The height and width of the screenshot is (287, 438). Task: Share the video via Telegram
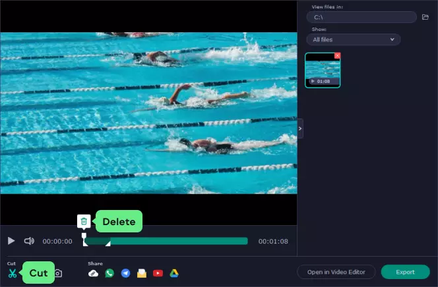126,273
